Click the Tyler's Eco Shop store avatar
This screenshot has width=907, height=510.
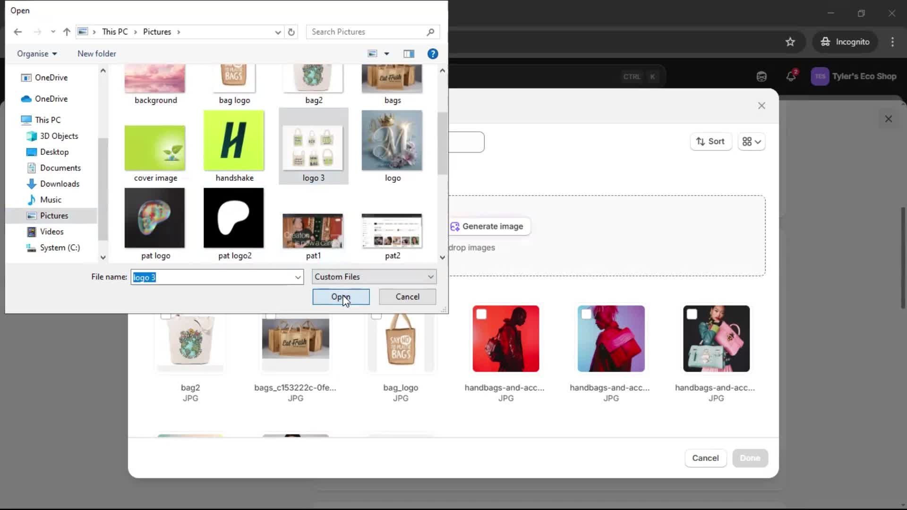coord(821,76)
